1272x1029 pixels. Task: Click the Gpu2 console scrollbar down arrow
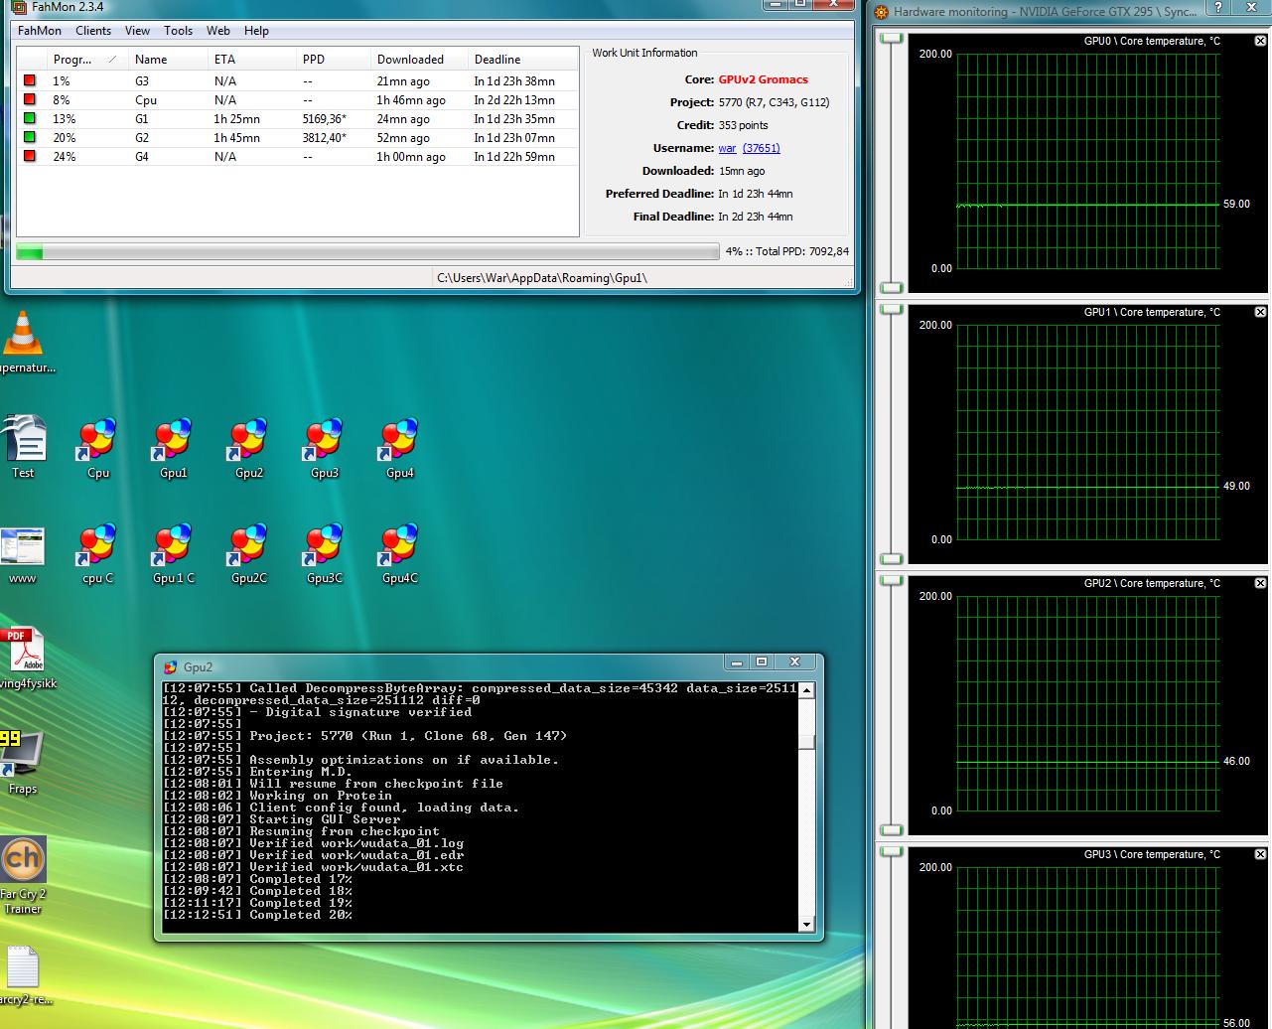806,925
